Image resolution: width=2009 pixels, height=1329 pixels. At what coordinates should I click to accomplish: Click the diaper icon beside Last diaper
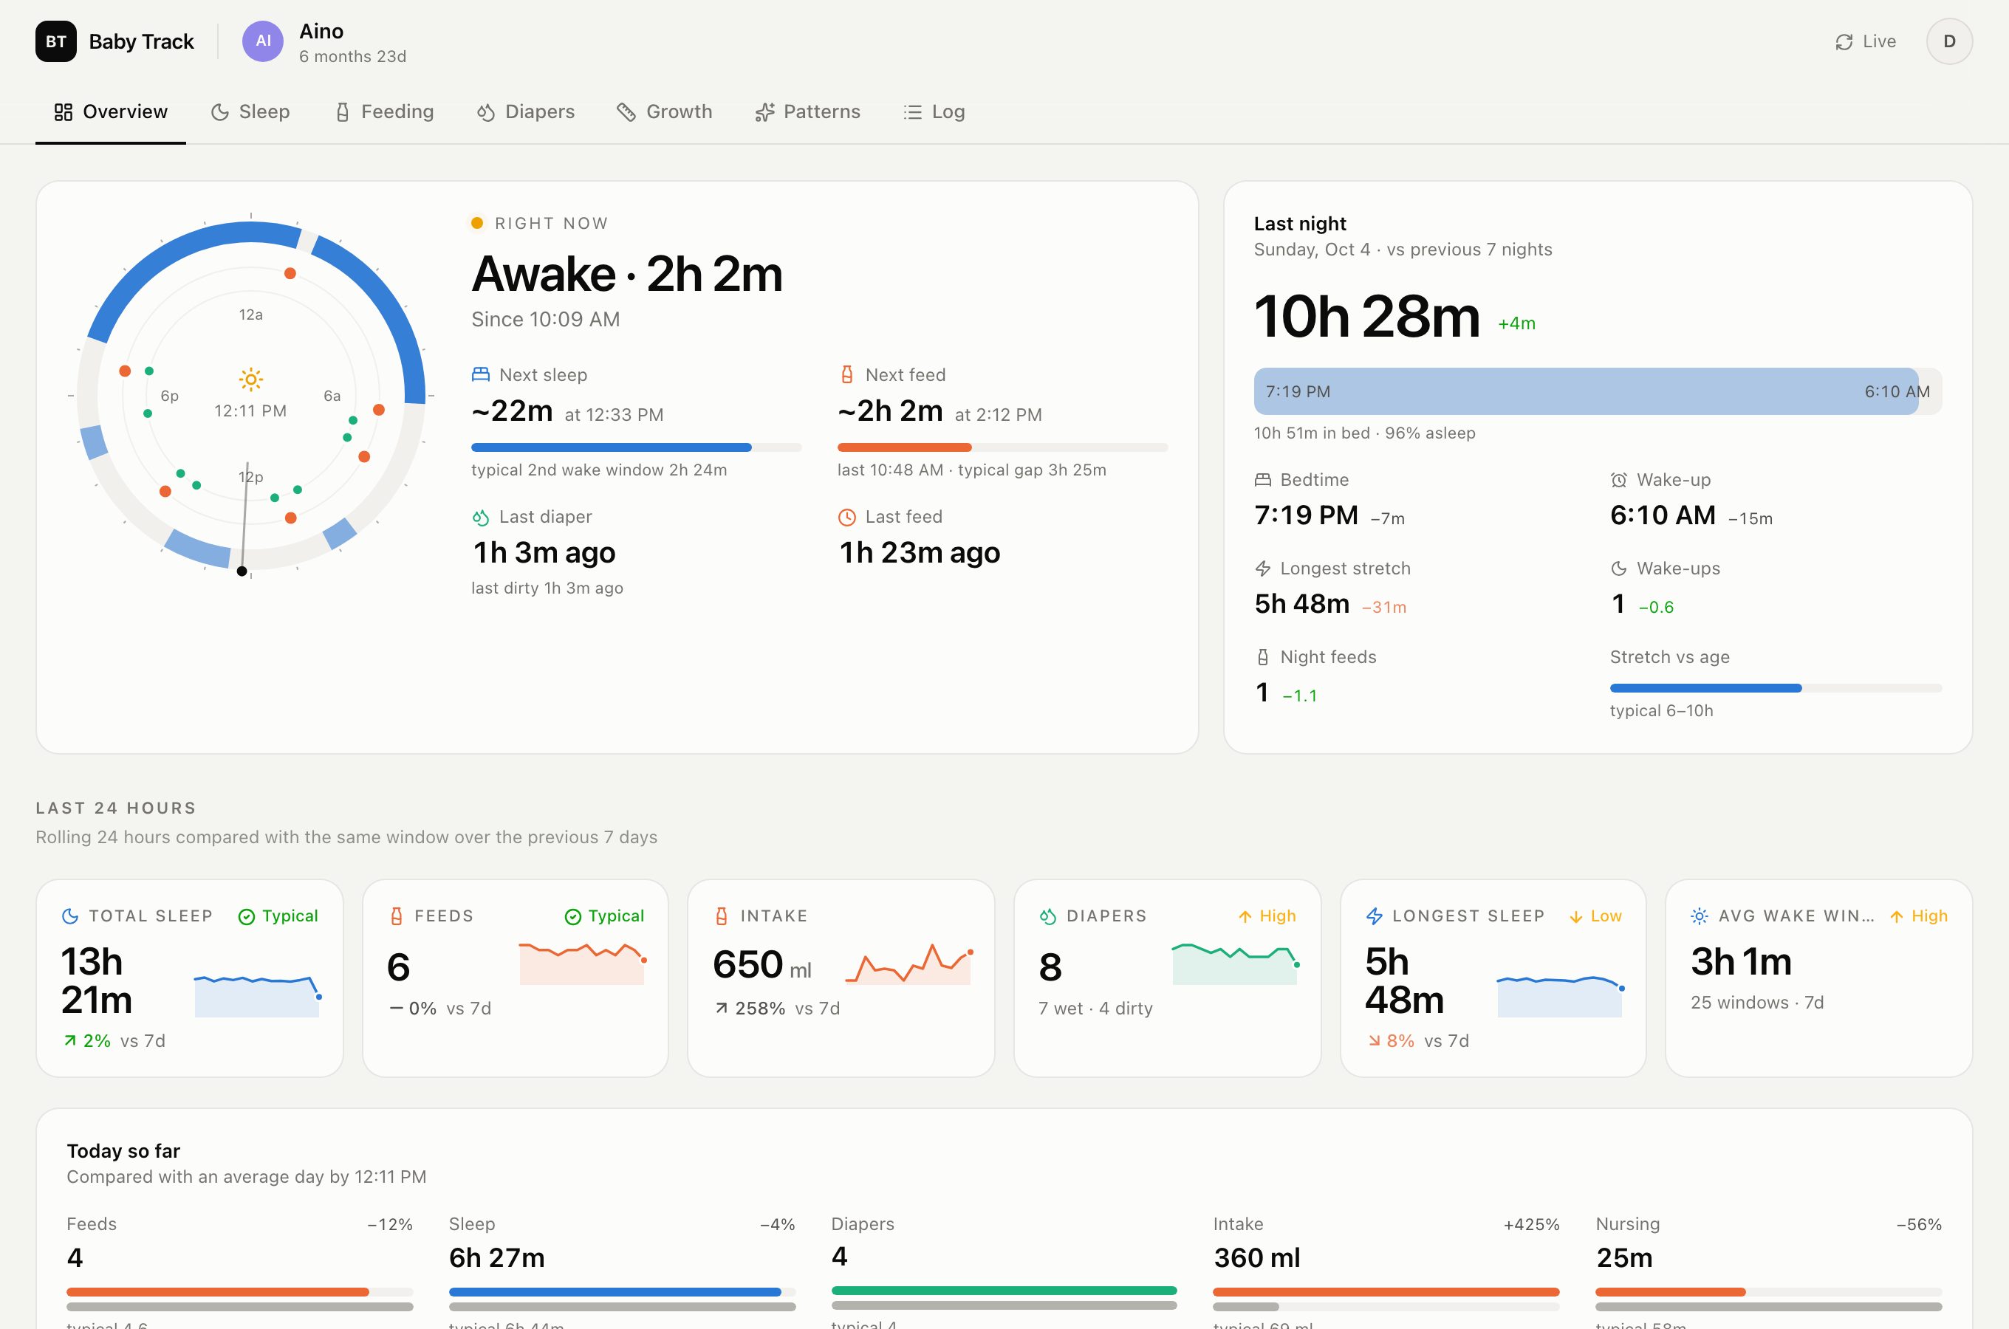point(481,517)
